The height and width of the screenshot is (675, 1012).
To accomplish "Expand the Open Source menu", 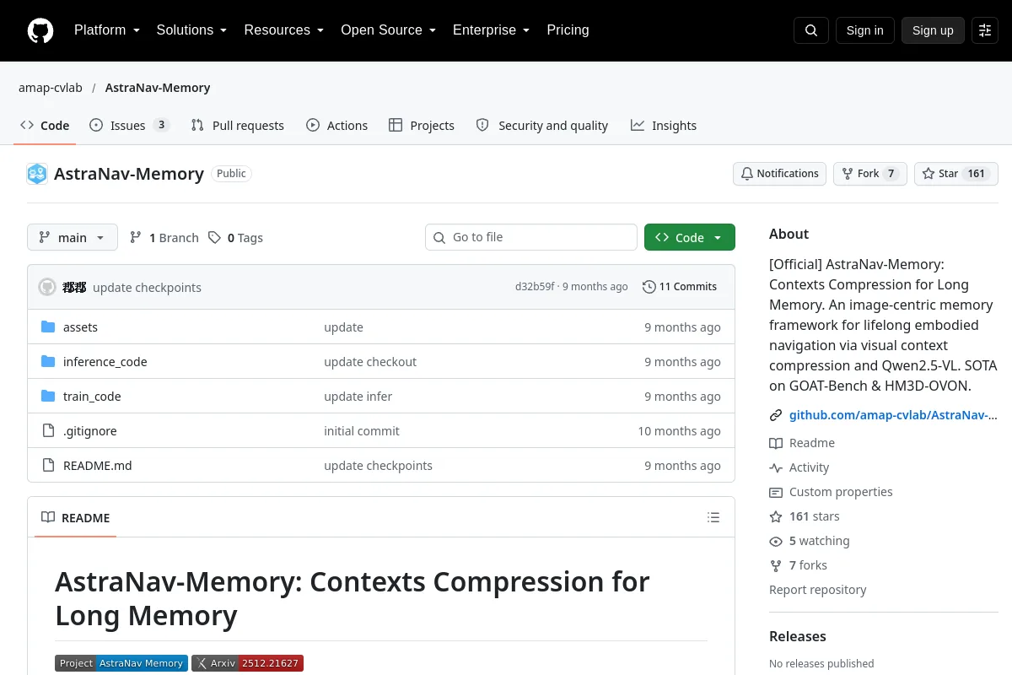I will 388,30.
